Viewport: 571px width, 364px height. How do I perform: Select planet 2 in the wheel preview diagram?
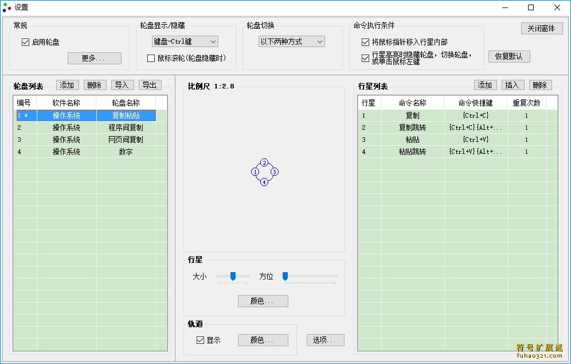pyautogui.click(x=264, y=162)
